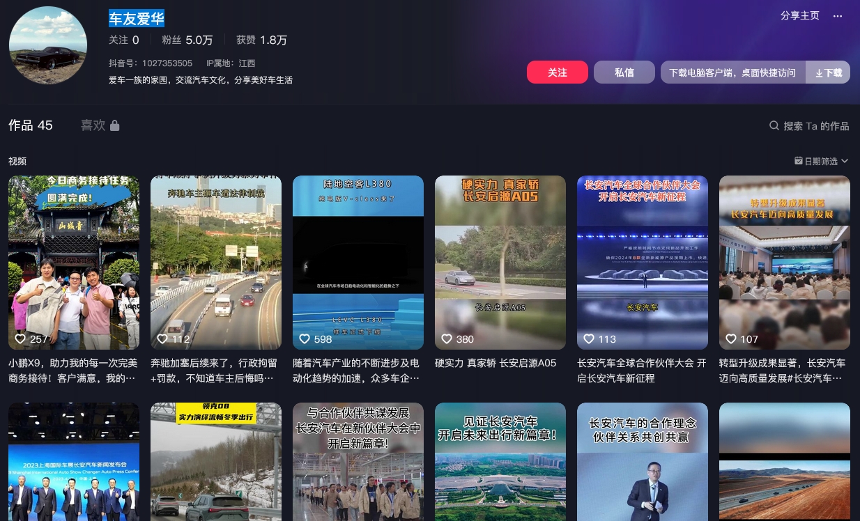Click the caption 随着汽车产业的不断进步

pyautogui.click(x=357, y=371)
